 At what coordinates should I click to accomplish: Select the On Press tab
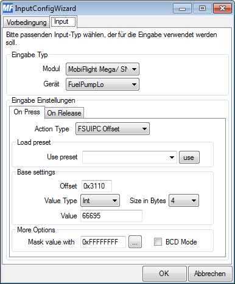click(27, 112)
